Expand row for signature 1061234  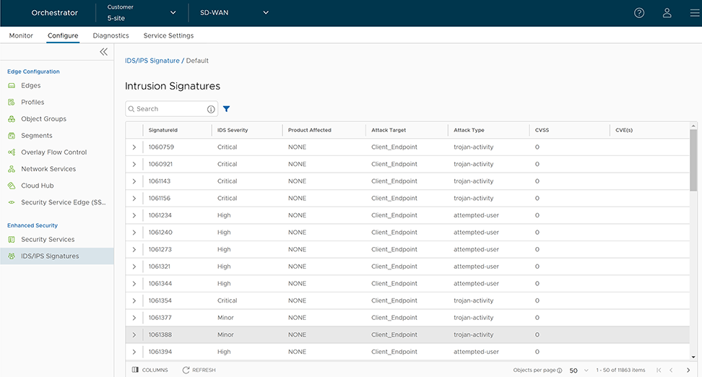[134, 215]
